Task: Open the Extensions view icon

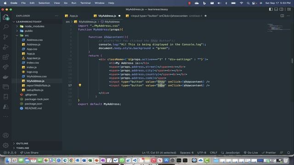Action: click(x=6, y=57)
